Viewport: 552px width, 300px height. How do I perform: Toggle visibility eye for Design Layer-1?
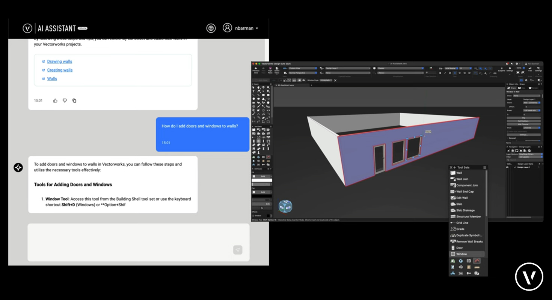507,167
